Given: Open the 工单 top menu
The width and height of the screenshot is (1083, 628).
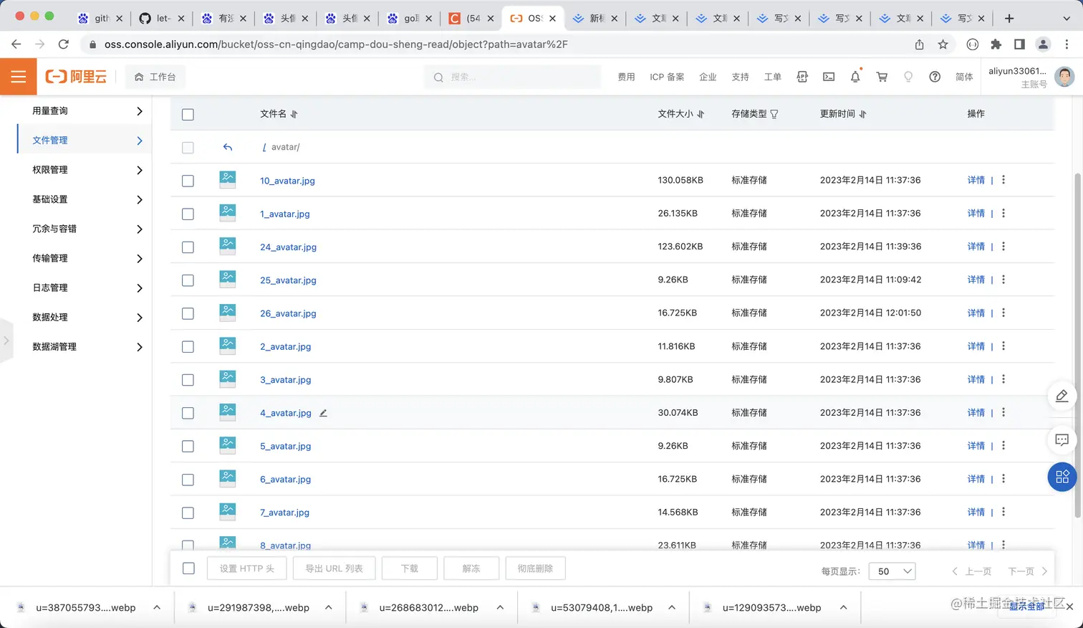Looking at the screenshot, I should click(773, 77).
